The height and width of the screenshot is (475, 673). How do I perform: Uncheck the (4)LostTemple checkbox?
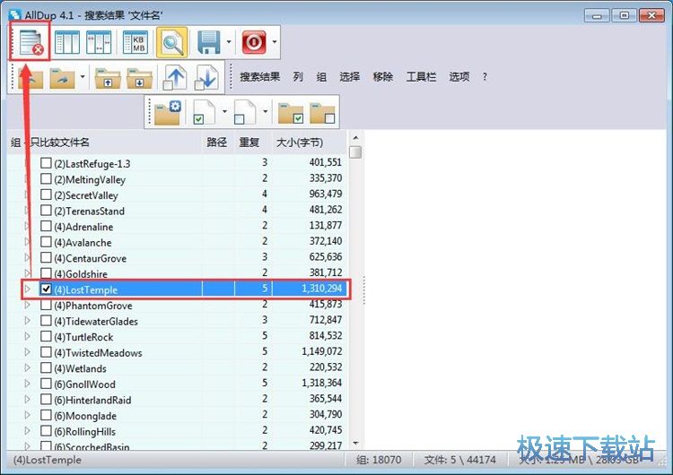pos(46,289)
